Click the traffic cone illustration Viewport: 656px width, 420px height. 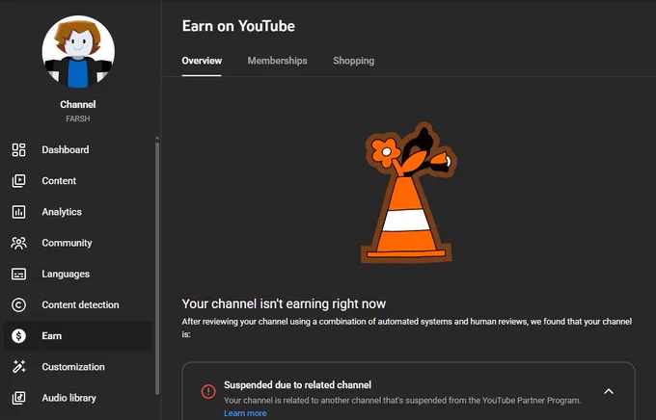409,193
